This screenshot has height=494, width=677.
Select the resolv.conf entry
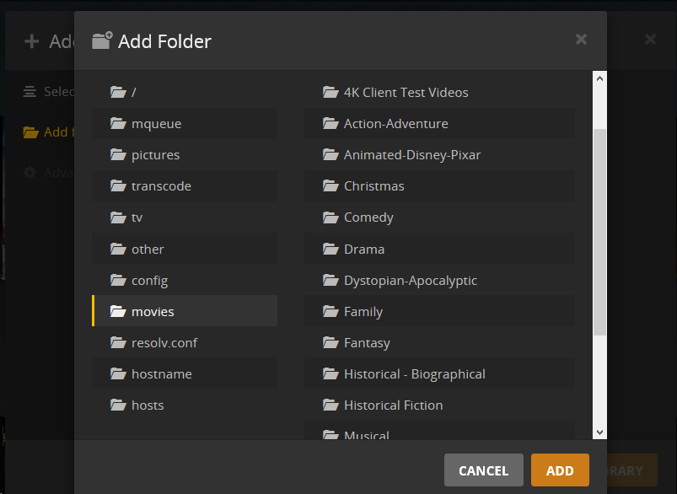pos(185,342)
